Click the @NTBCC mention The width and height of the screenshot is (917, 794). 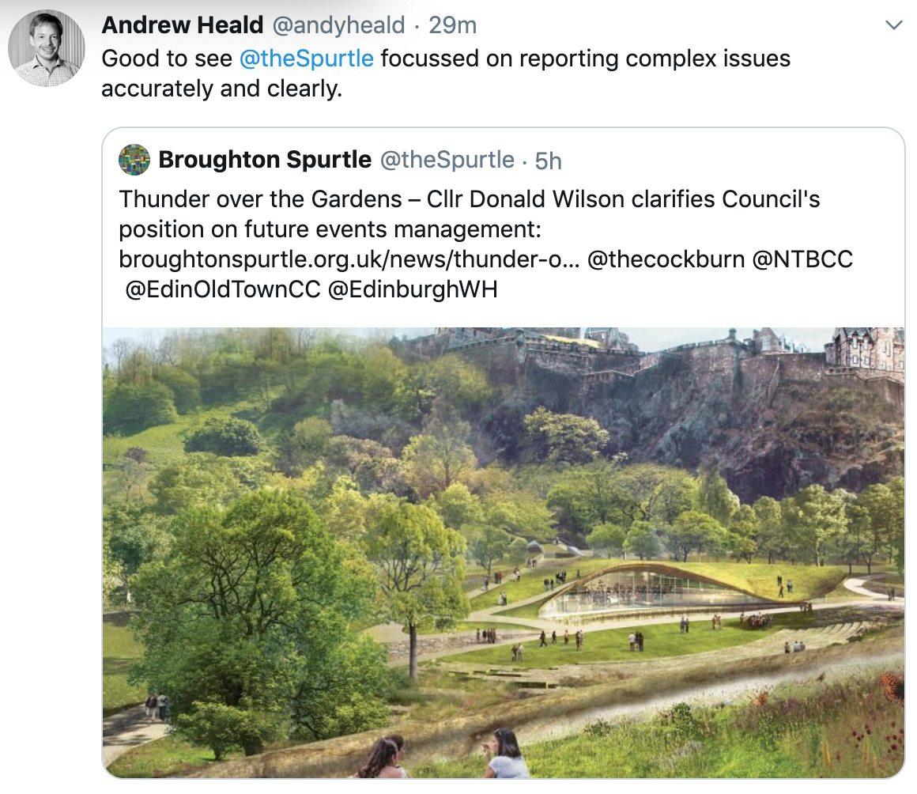coord(802,259)
